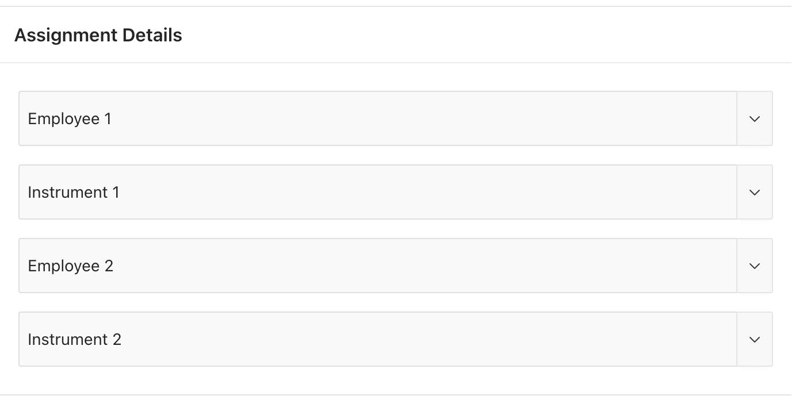803x415 pixels.
Task: Open the Instrument 2 dropdown field
Action: 377,339
